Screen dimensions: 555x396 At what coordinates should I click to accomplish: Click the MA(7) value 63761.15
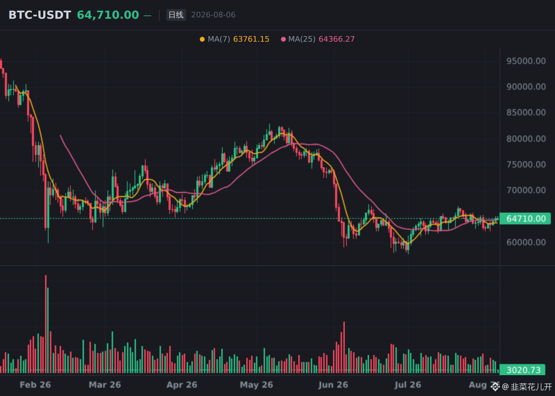coord(251,39)
